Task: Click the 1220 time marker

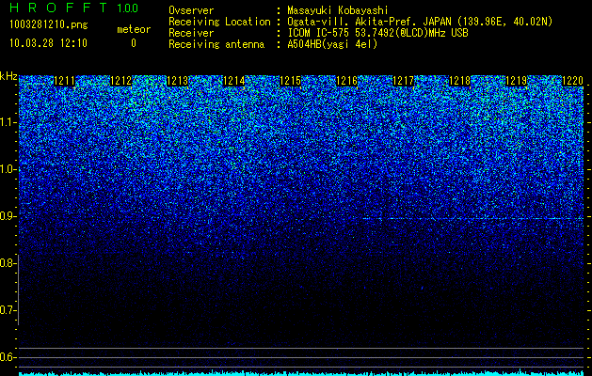Action: (x=573, y=81)
